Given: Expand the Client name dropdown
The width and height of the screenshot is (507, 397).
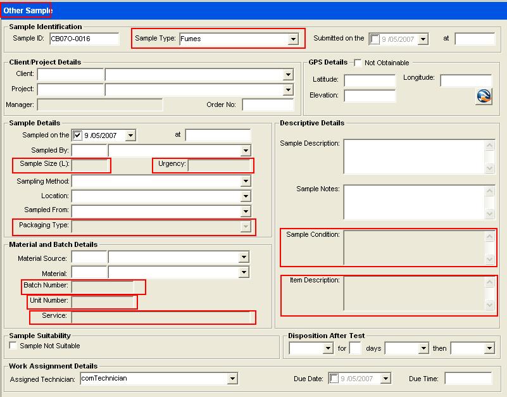Looking at the screenshot, I should [x=288, y=75].
